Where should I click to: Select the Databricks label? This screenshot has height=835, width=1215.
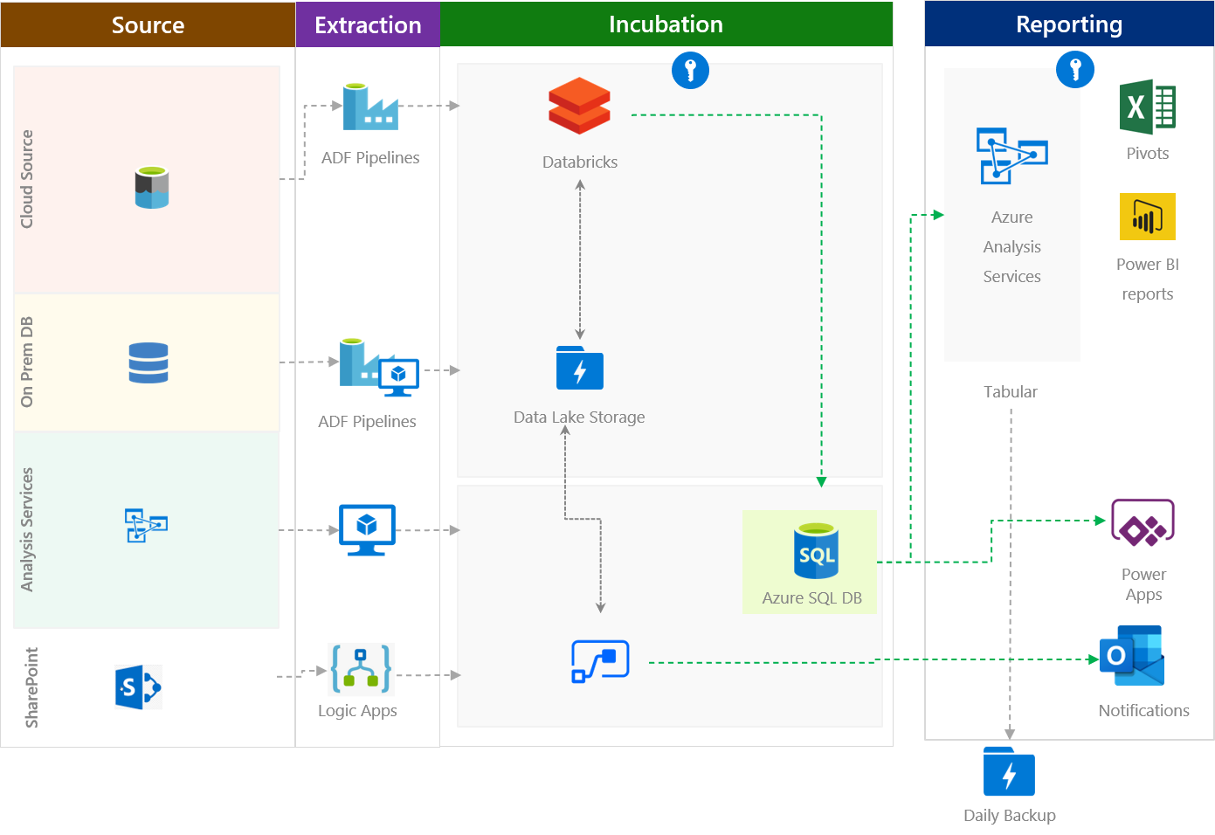(x=580, y=162)
